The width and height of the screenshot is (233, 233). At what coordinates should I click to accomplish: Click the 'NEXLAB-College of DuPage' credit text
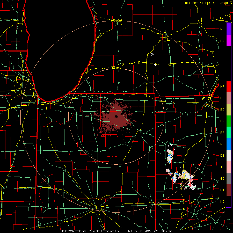tap(207, 3)
